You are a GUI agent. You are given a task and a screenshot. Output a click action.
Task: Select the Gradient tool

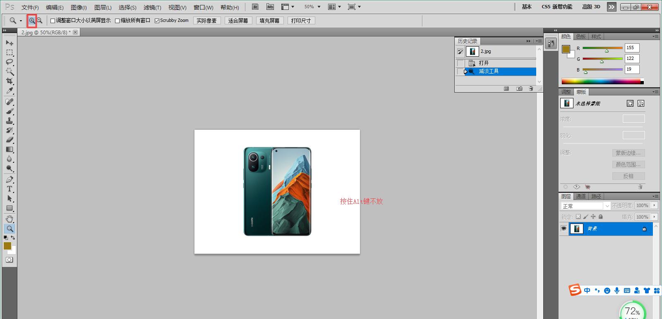tap(10, 149)
